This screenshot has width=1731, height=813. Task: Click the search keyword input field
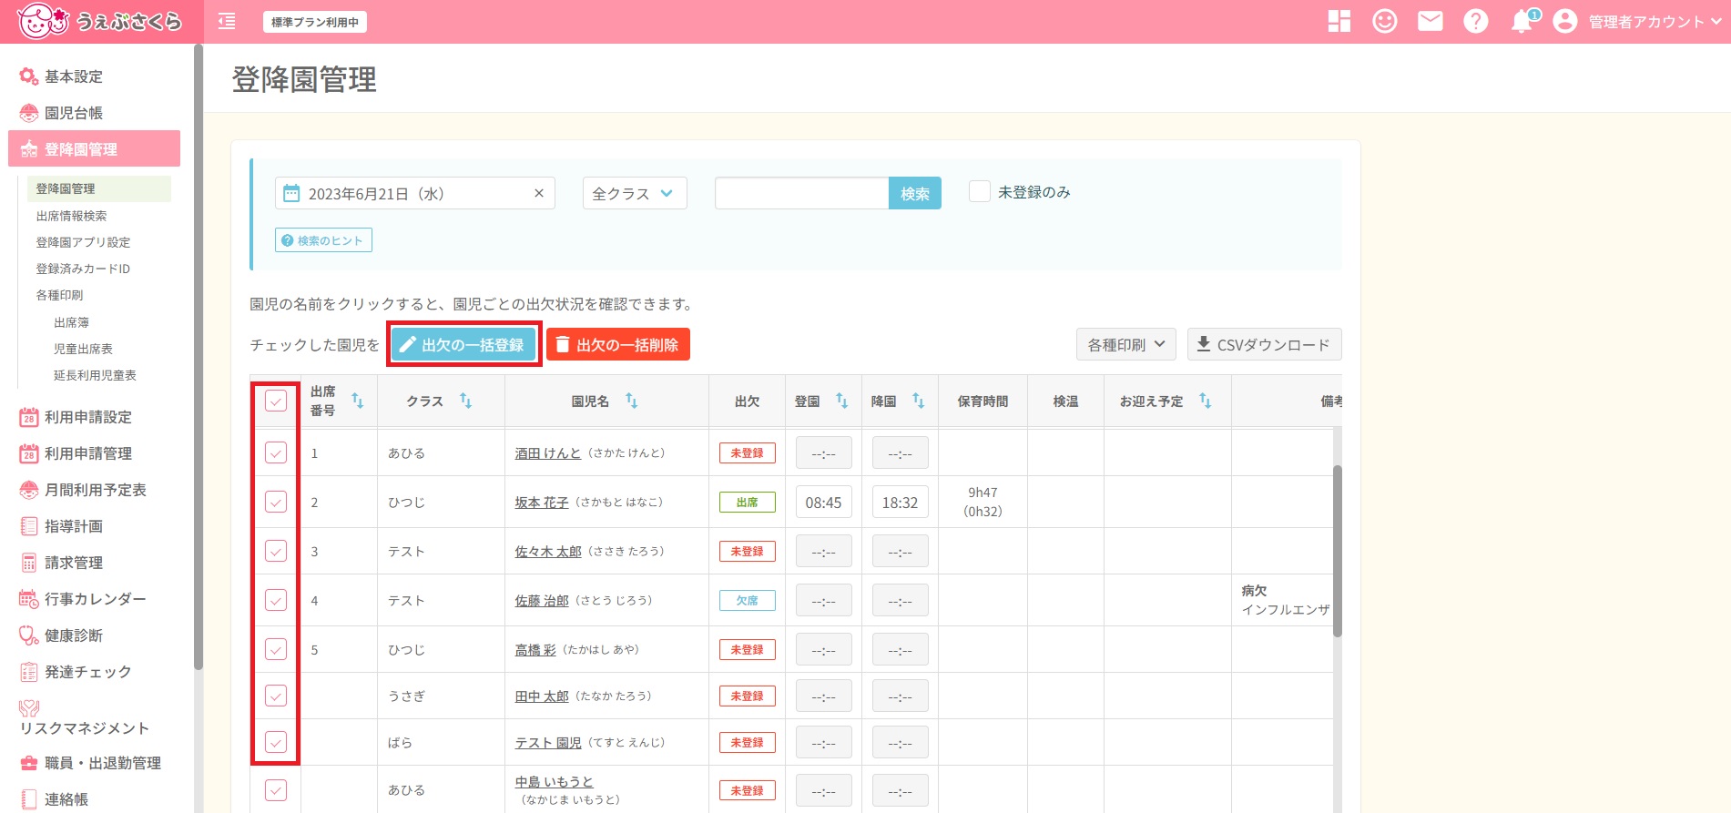click(x=801, y=193)
